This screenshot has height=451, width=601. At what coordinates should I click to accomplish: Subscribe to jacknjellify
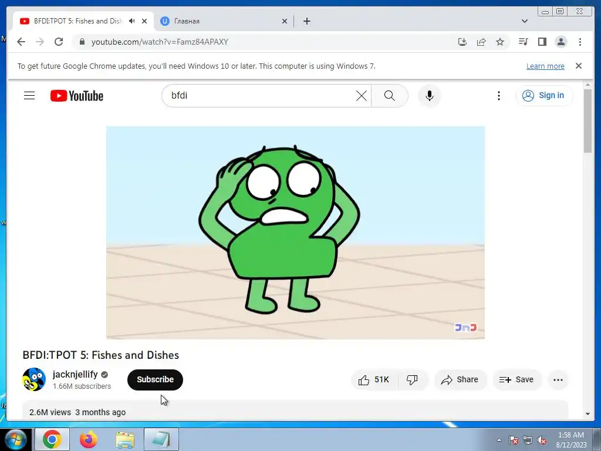pos(155,380)
